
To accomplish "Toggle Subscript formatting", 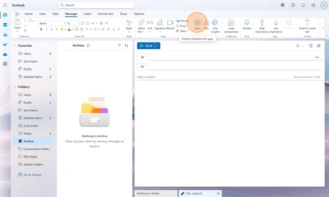I will tap(114, 29).
